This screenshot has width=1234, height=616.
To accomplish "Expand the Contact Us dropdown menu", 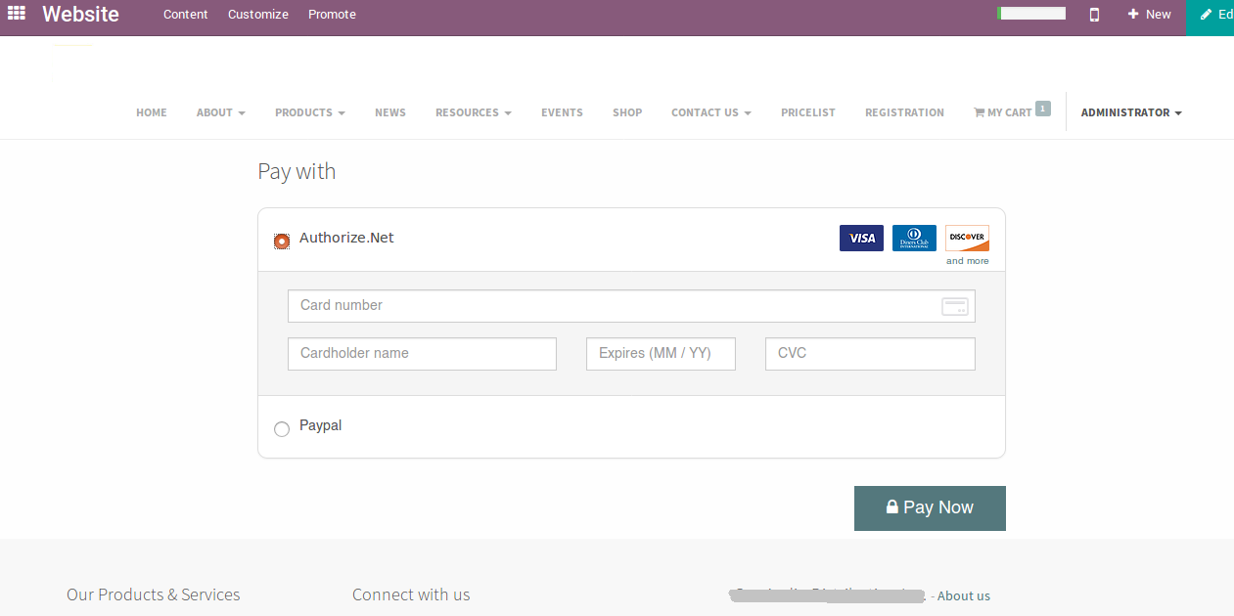I will tap(710, 112).
